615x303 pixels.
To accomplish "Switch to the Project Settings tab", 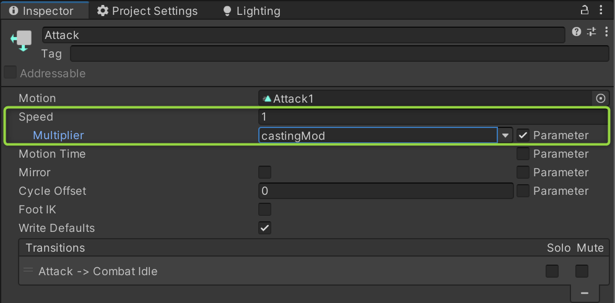I will (147, 11).
